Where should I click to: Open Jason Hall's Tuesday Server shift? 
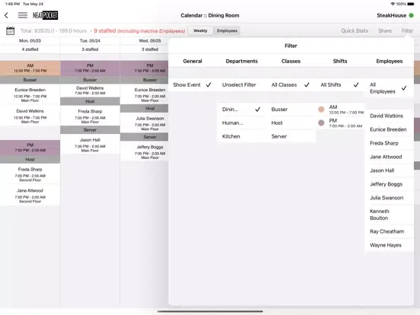point(90,145)
